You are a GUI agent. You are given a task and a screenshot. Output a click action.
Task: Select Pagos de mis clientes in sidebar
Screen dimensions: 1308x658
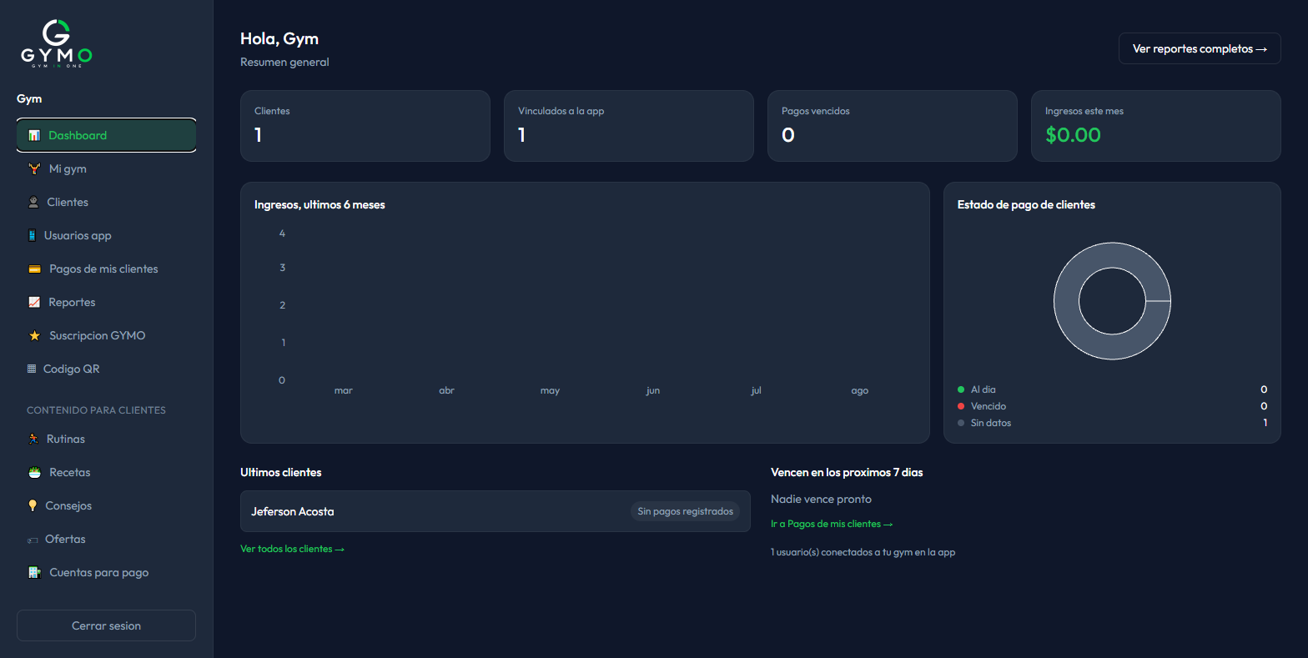point(106,269)
